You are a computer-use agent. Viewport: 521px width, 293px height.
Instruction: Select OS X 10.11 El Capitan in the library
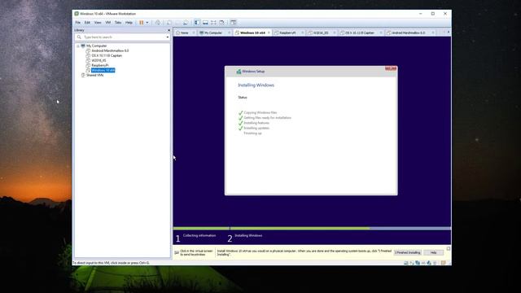(107, 56)
